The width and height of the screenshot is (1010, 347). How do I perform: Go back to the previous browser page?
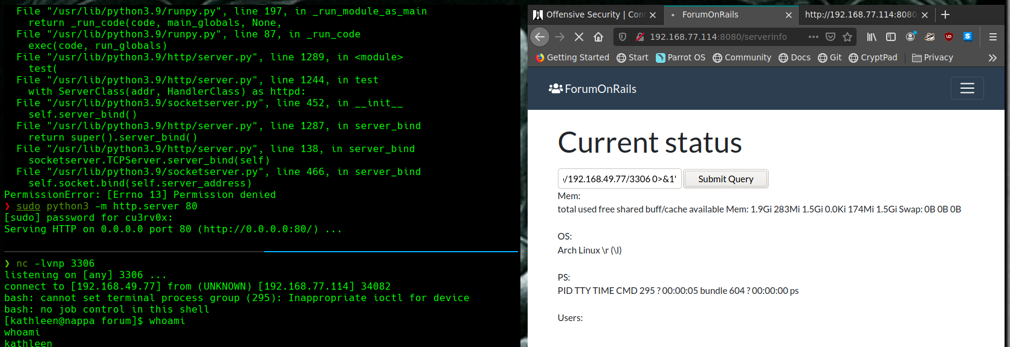click(540, 37)
